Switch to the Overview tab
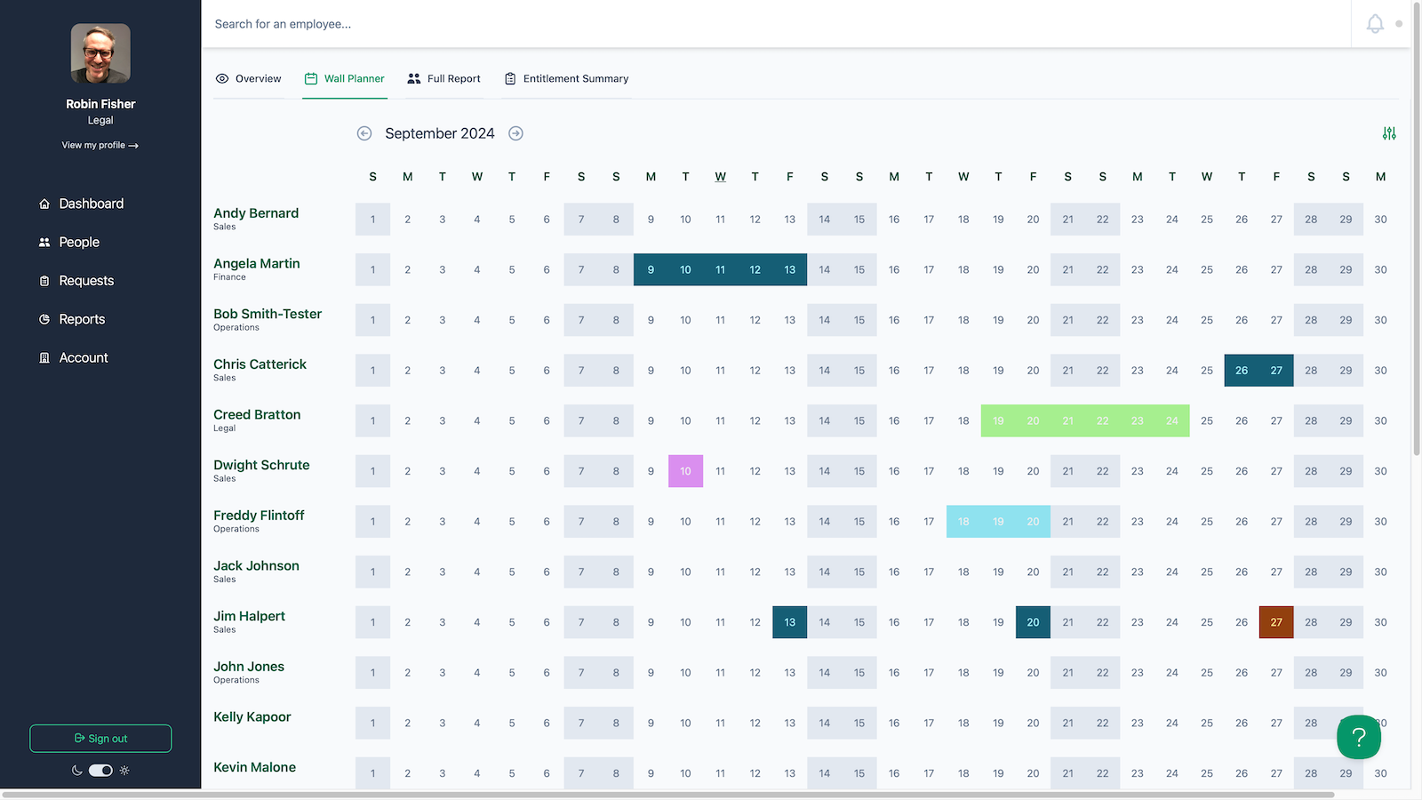 (x=249, y=79)
